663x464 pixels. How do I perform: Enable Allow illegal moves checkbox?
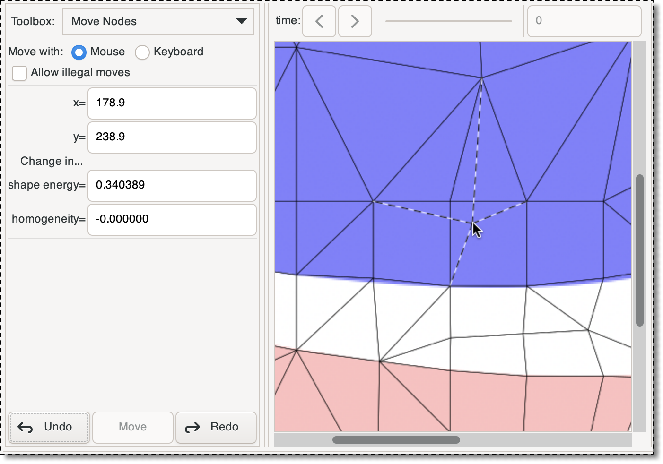[19, 73]
